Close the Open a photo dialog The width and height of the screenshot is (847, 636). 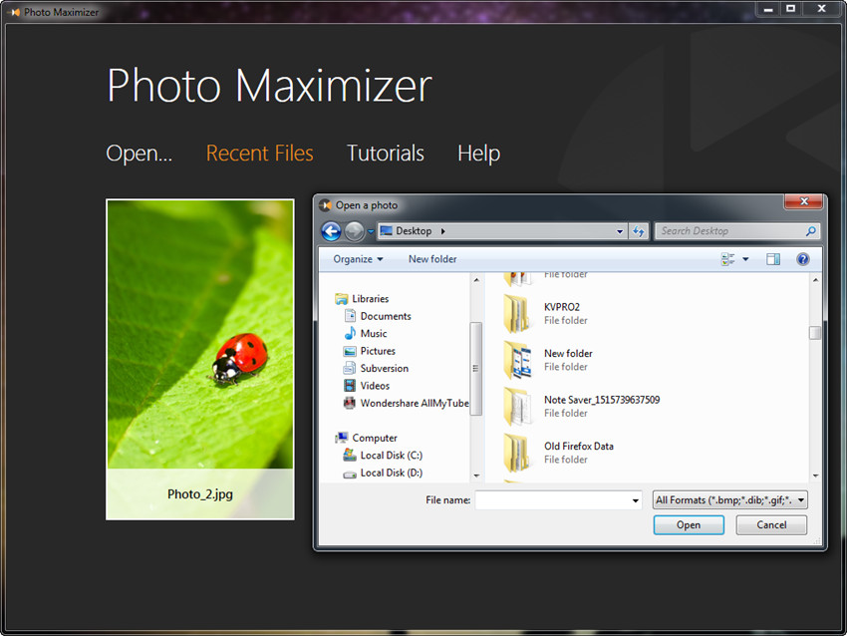click(803, 201)
